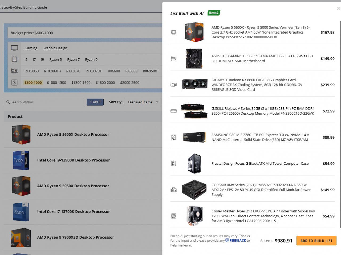341x255 pixels.
Task: Choose the Ryzen 9 processor filter
Action: (x=91, y=59)
